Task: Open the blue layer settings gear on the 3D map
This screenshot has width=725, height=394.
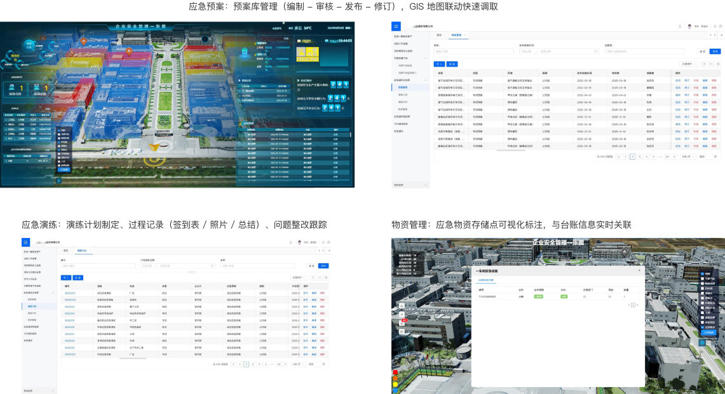Action: (702, 342)
